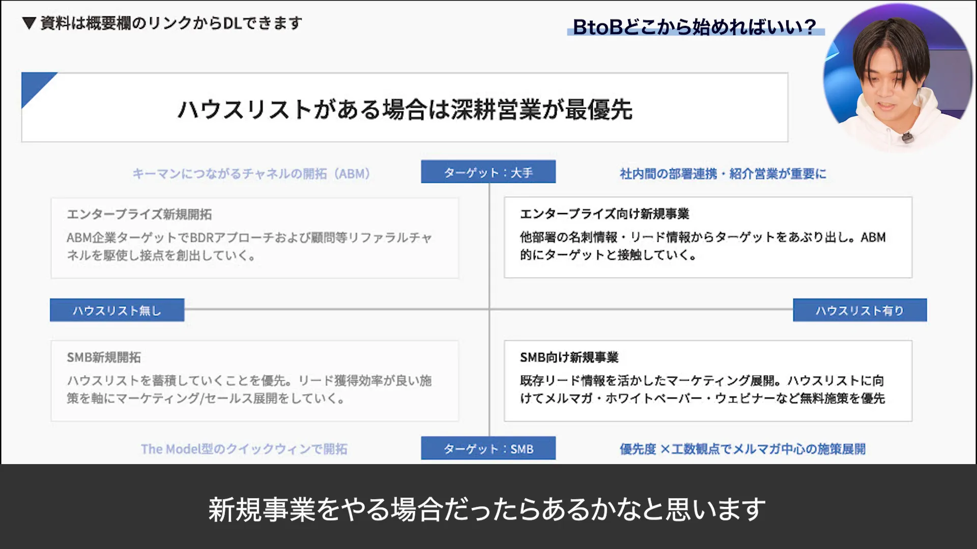Click the slide title 'ハウスリストがある場合は深耕営業が最優先'
Image resolution: width=977 pixels, height=549 pixels.
coord(405,109)
